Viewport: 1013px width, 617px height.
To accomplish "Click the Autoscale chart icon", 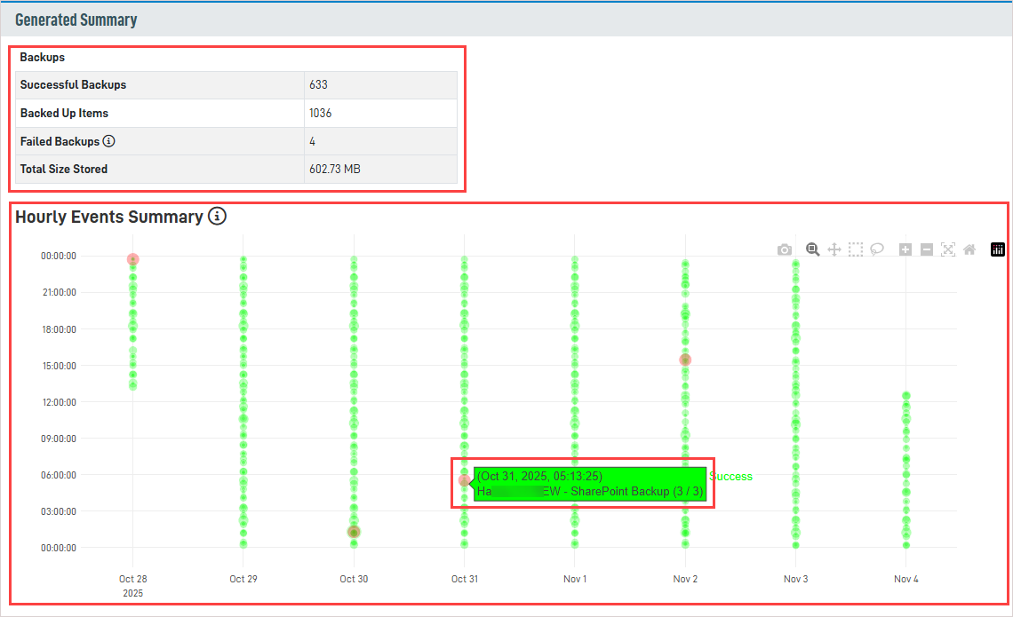I will 948,250.
